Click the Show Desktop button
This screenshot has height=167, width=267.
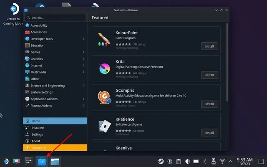pos(261,161)
